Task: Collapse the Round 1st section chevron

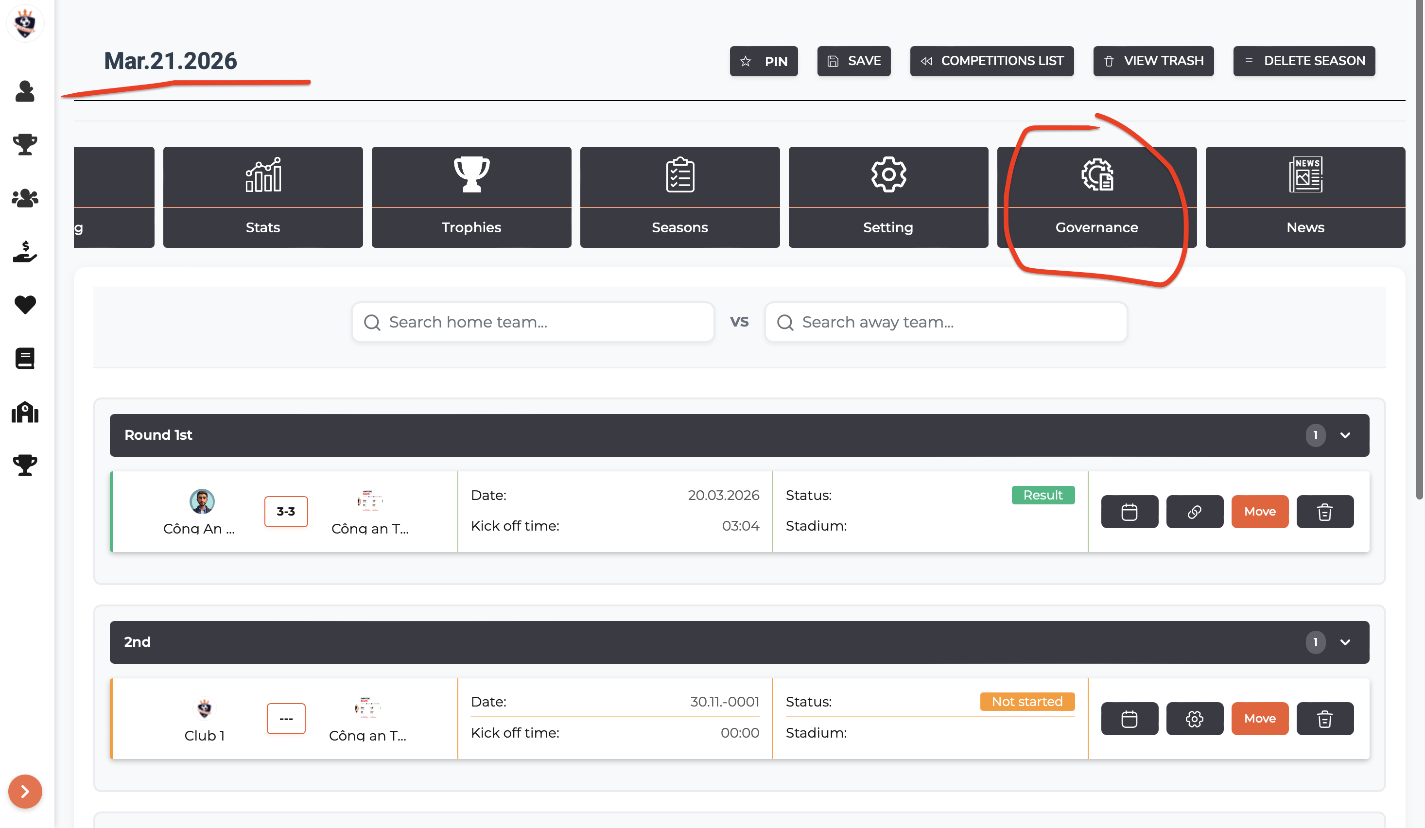Action: coord(1345,435)
